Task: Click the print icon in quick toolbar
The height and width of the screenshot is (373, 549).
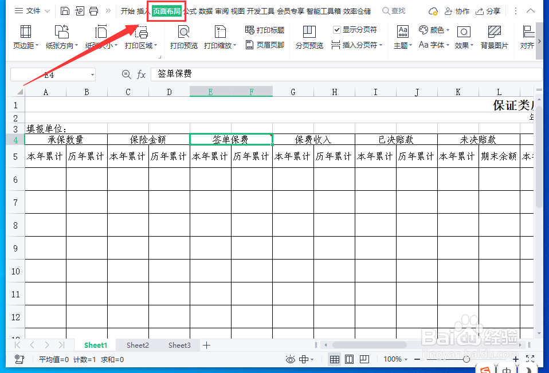Action: (x=93, y=11)
